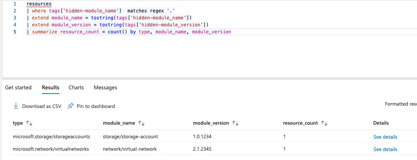Click the summarize line in the query editor
This screenshot has width=417, height=160.
coord(129,31)
